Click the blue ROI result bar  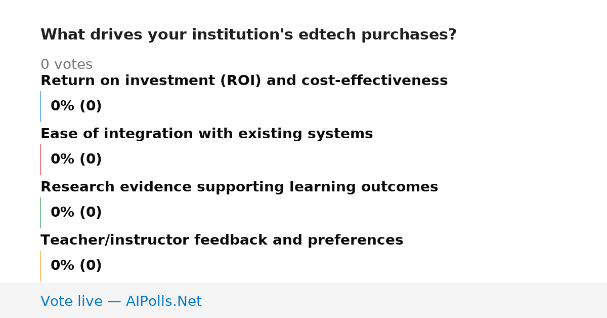coord(41,106)
